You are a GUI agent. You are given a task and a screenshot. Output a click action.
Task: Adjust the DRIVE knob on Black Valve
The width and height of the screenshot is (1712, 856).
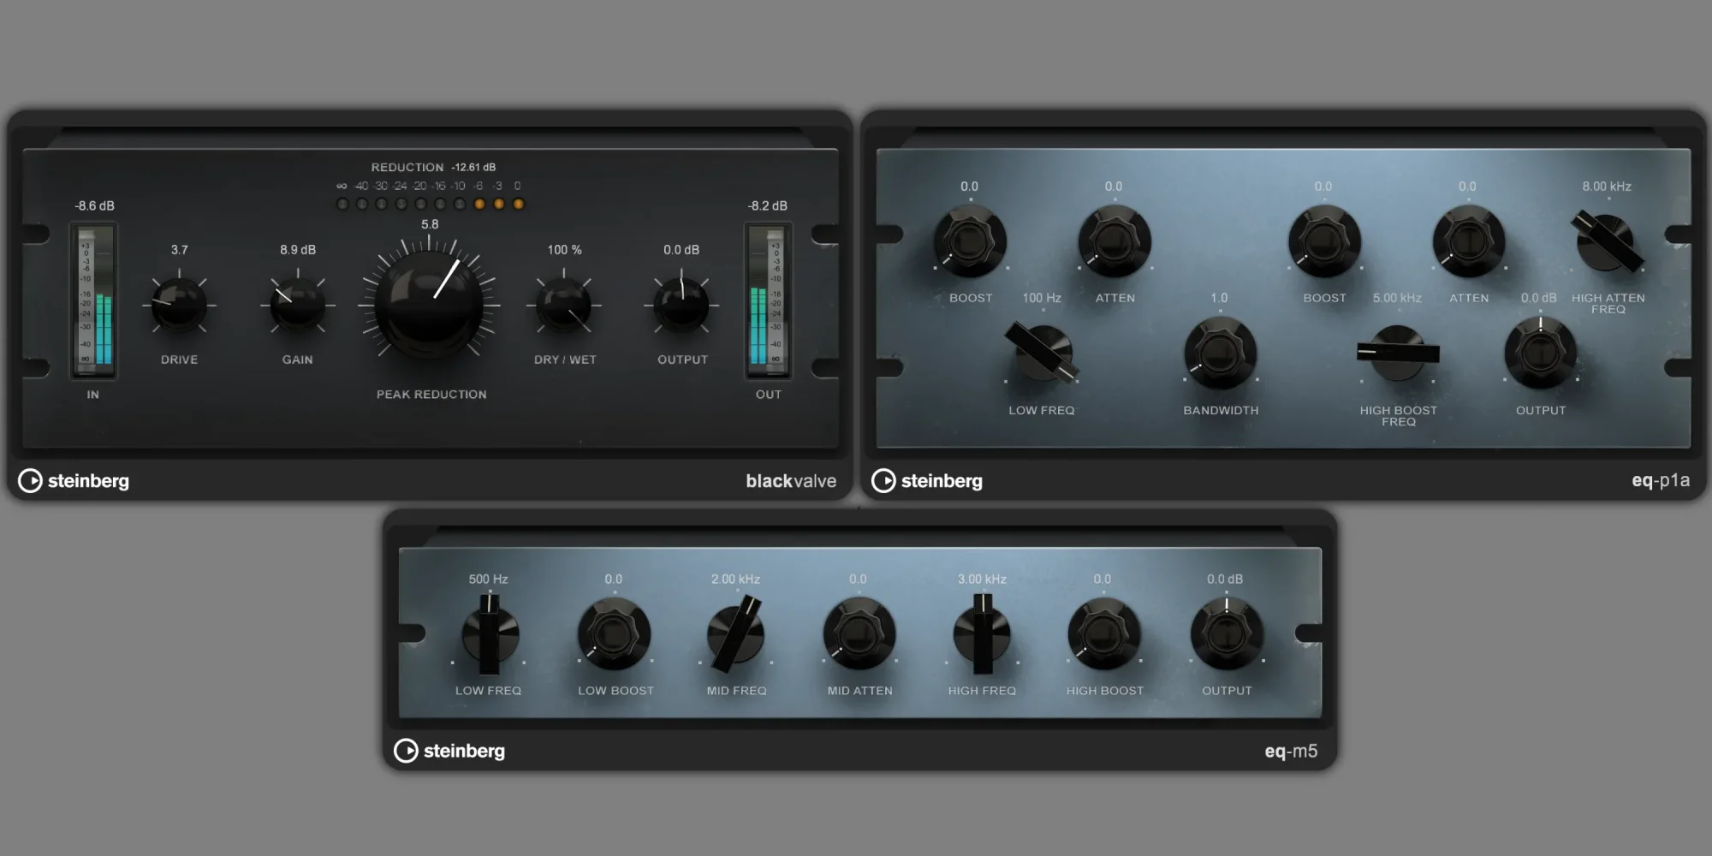(179, 306)
